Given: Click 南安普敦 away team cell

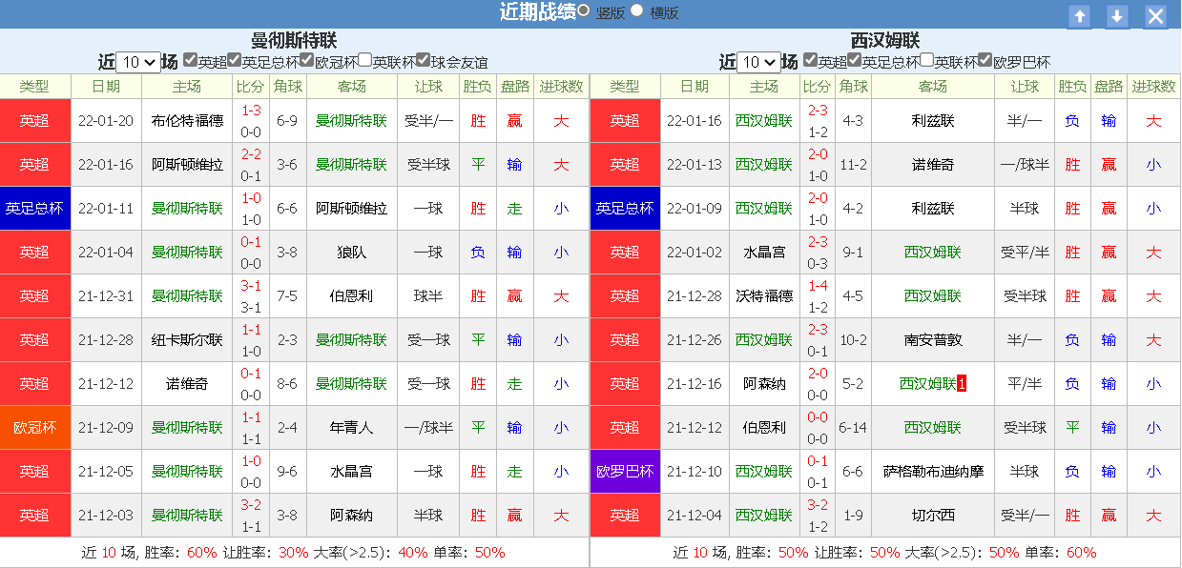Looking at the screenshot, I should [933, 340].
